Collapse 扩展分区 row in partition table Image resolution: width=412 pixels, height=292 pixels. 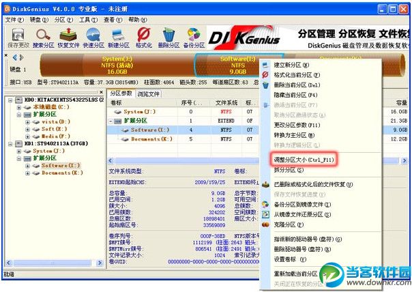tap(111, 121)
